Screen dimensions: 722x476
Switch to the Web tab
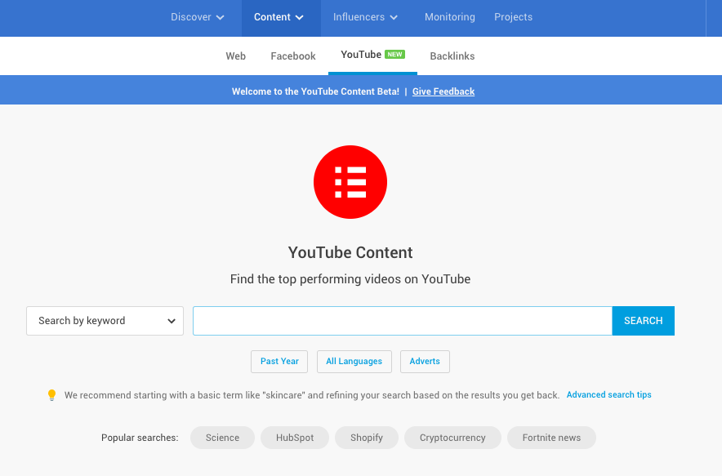coord(235,56)
